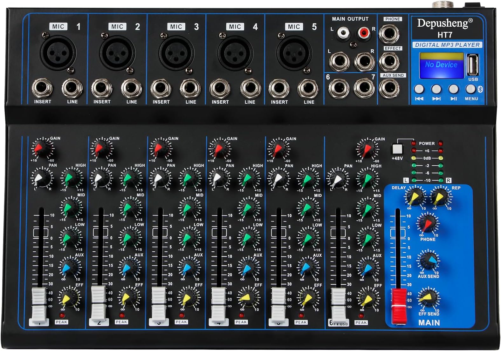Click the channel 1 volume fader
Image resolution: width=501 pixels, height=351 pixels.
coord(39,304)
